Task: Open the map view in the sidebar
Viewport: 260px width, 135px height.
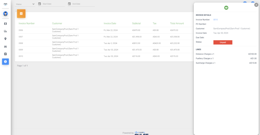Action: tap(6, 24)
